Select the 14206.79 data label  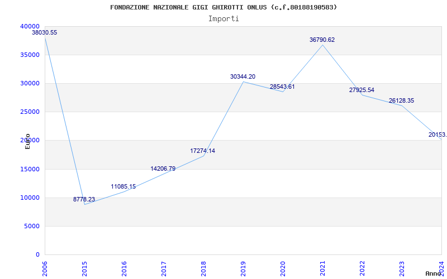(x=163, y=169)
